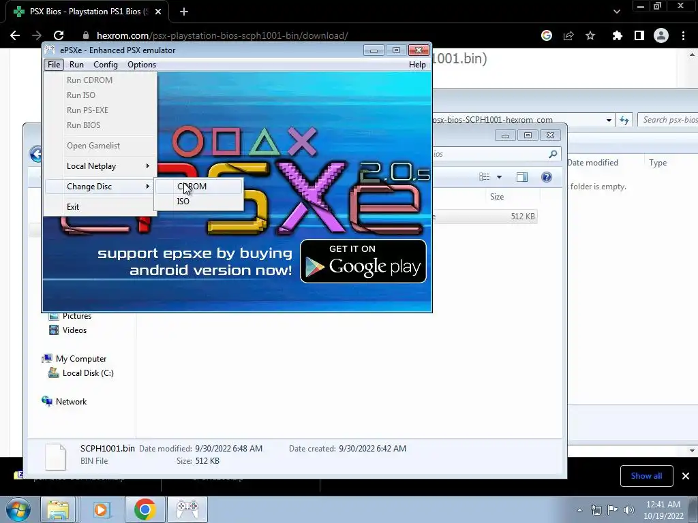698x523 pixels.
Task: Open the Options menu in ePSXe
Action: pos(142,65)
